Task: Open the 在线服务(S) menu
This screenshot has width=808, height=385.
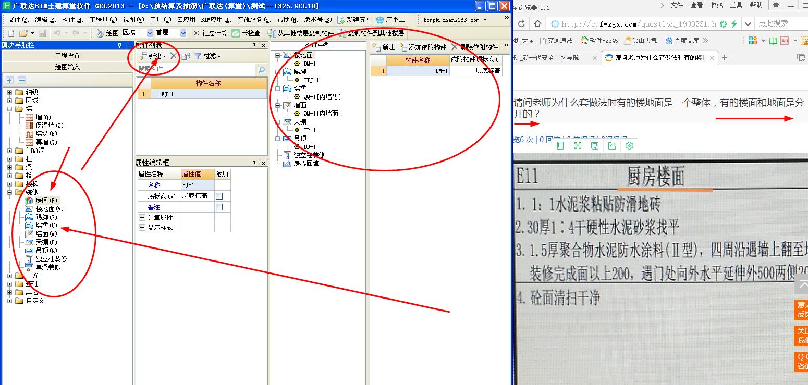Action: pyautogui.click(x=254, y=20)
